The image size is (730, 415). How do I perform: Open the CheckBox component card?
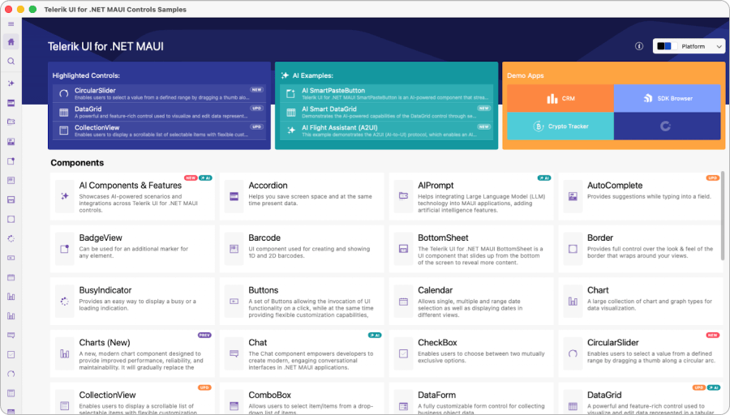pyautogui.click(x=471, y=353)
